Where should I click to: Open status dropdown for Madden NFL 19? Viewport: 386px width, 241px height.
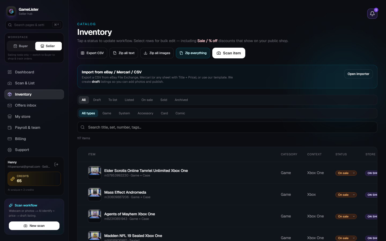click(x=346, y=238)
